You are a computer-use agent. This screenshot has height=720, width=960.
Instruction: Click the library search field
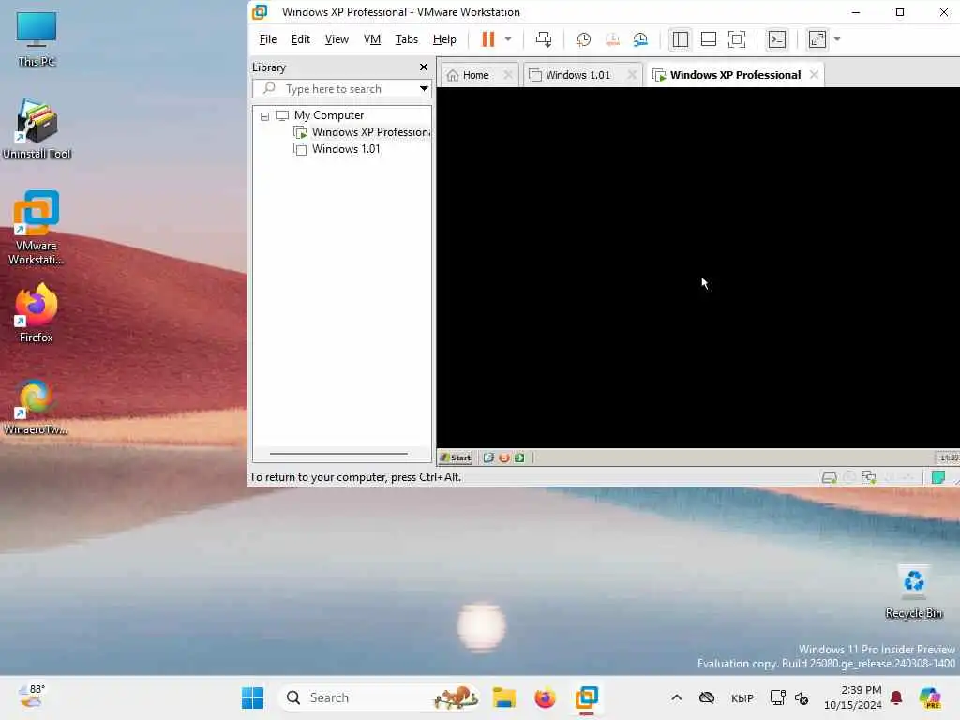pyautogui.click(x=336, y=89)
